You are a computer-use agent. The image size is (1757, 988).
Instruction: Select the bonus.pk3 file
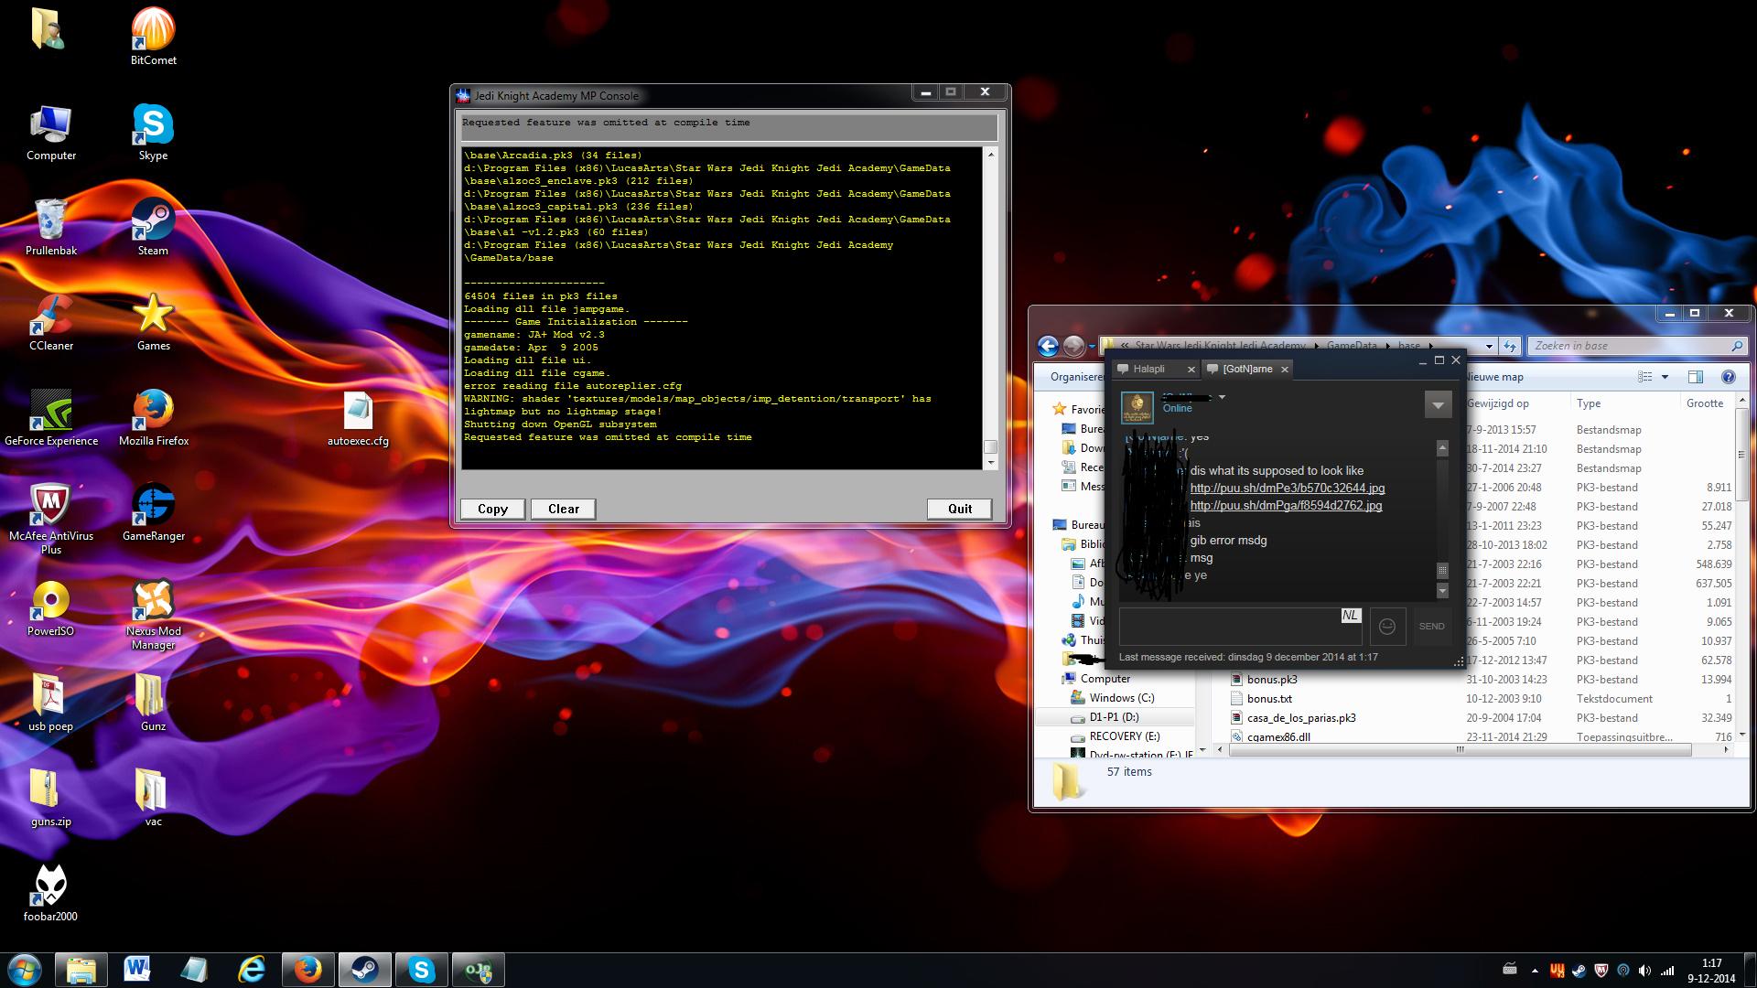click(1272, 680)
